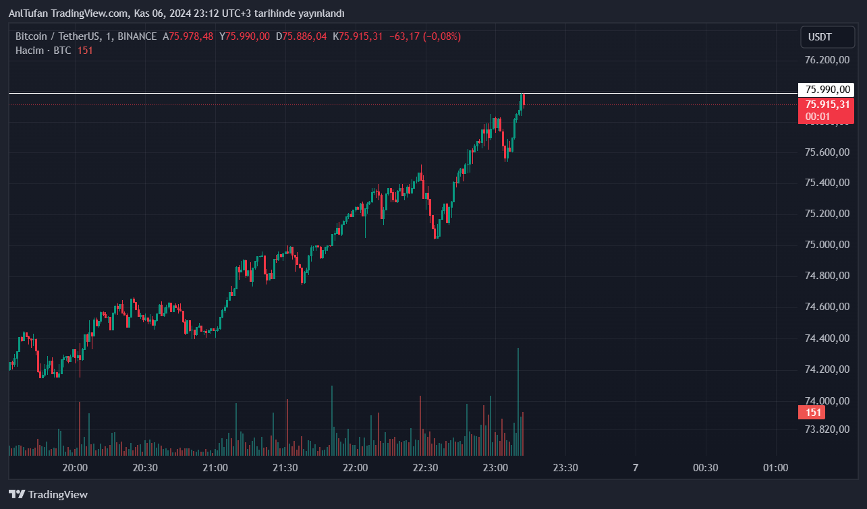Click the 23:30 time axis label
Screen dimensions: 867x509
coord(565,468)
